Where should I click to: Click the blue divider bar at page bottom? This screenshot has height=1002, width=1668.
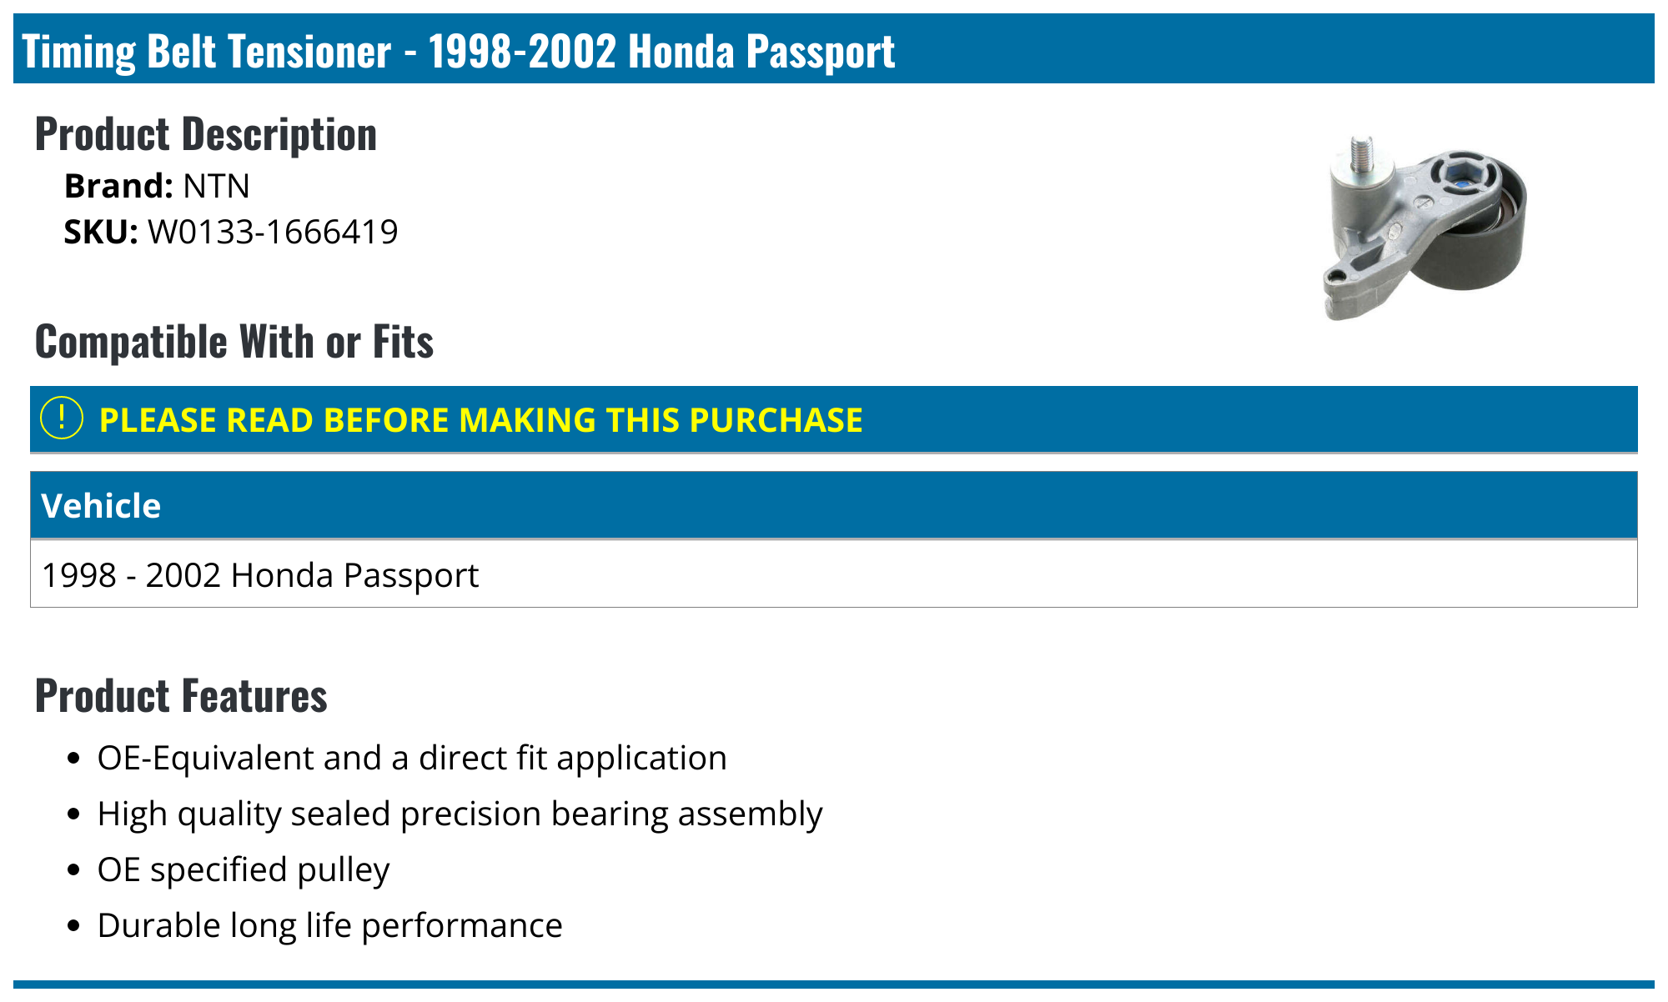coord(834,984)
